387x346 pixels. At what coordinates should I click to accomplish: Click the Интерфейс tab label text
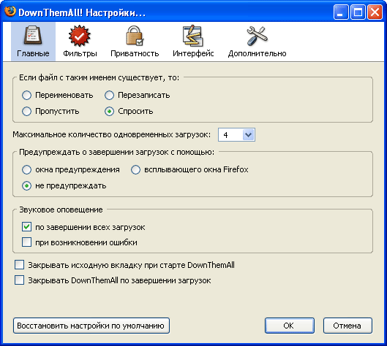coord(193,54)
